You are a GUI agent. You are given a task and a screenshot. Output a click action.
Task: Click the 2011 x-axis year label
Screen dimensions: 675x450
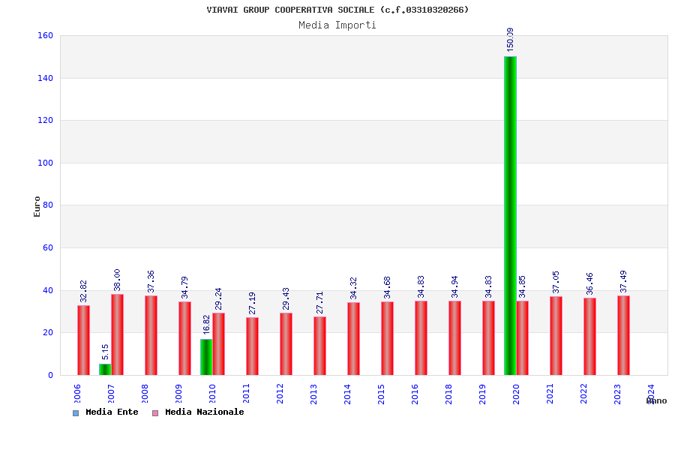246,394
